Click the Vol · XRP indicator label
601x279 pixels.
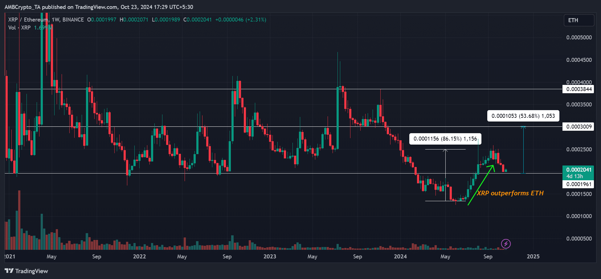click(19, 28)
